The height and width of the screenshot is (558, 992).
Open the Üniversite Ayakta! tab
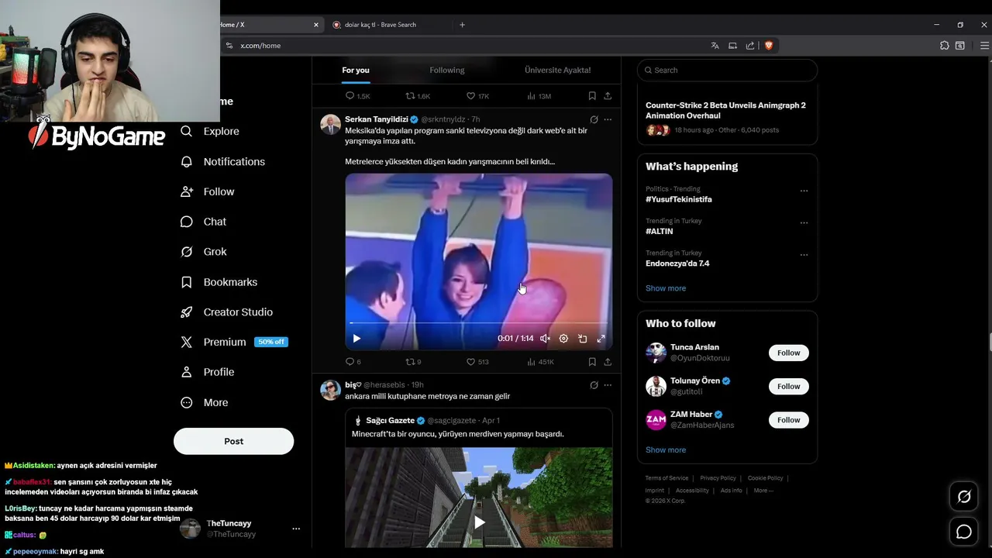pos(557,70)
